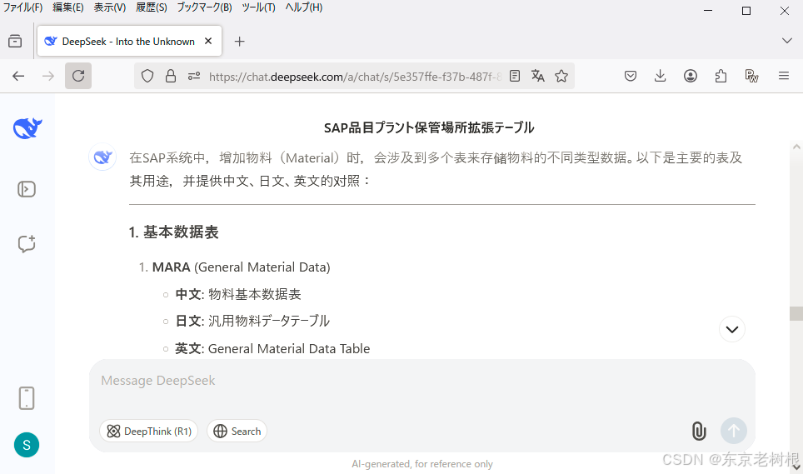Toggle web Search mode
The height and width of the screenshot is (474, 803).
click(237, 431)
